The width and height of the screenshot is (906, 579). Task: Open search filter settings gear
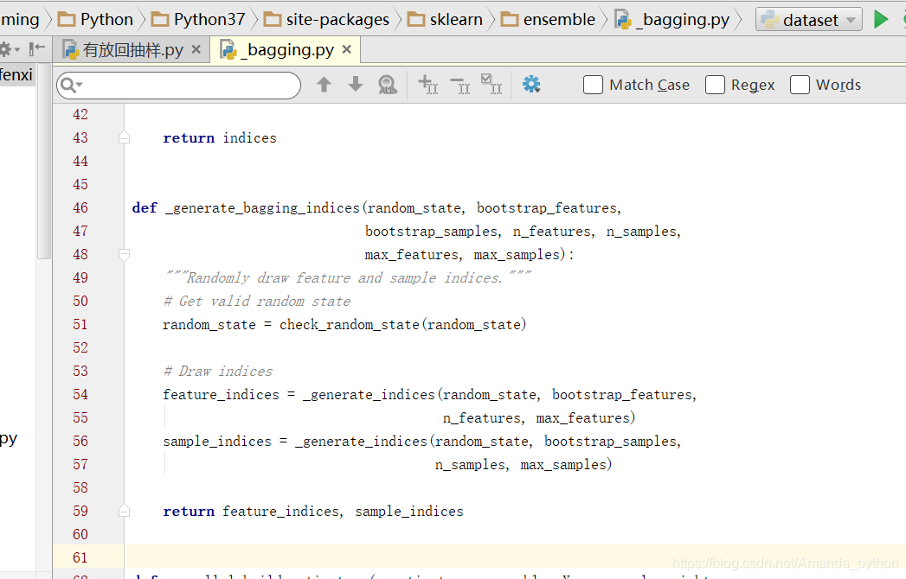531,85
